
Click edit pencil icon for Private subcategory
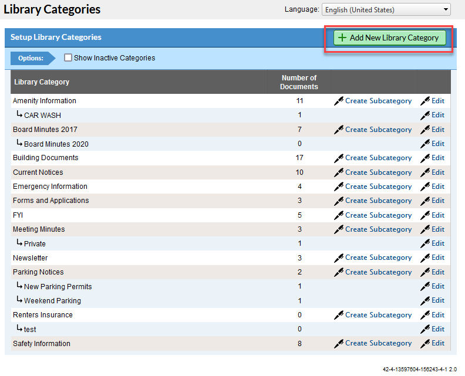pyautogui.click(x=425, y=243)
